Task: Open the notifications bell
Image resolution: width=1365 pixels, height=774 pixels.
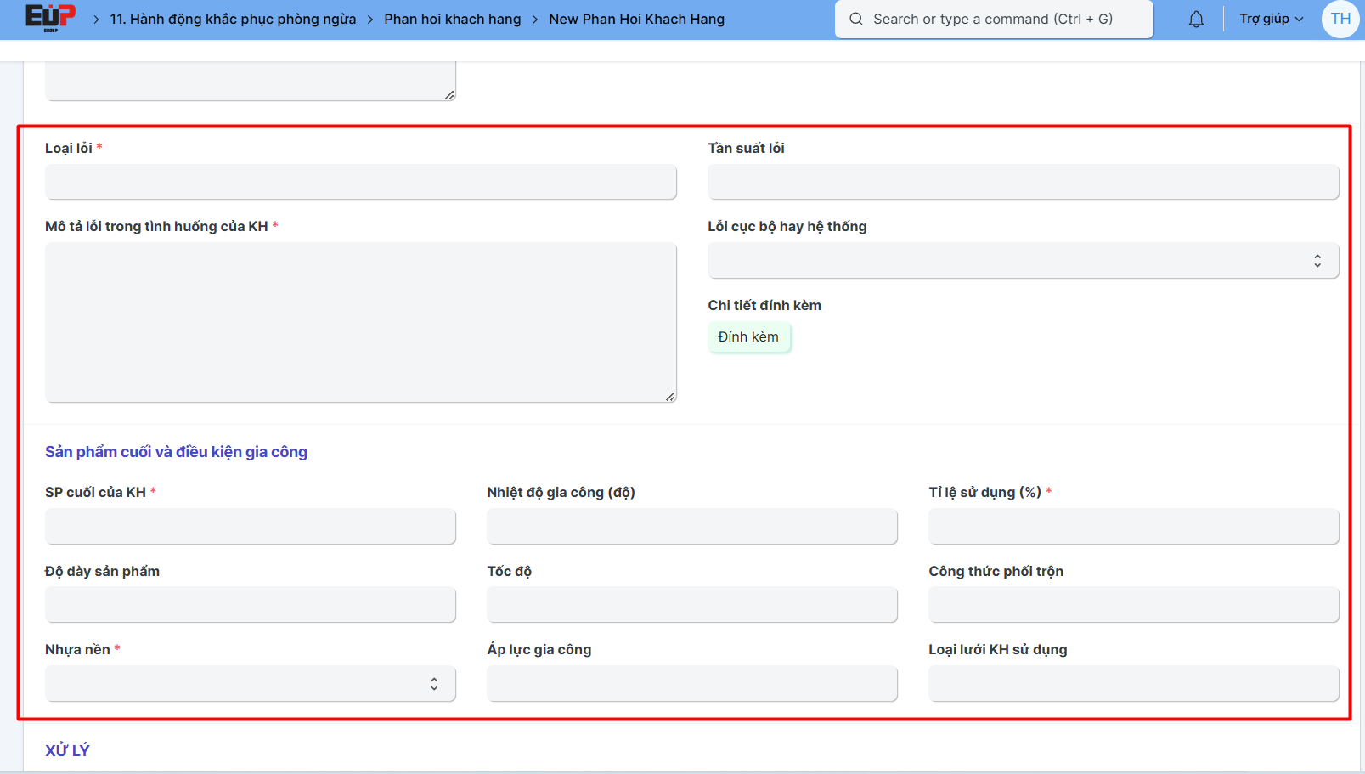Action: 1196,19
